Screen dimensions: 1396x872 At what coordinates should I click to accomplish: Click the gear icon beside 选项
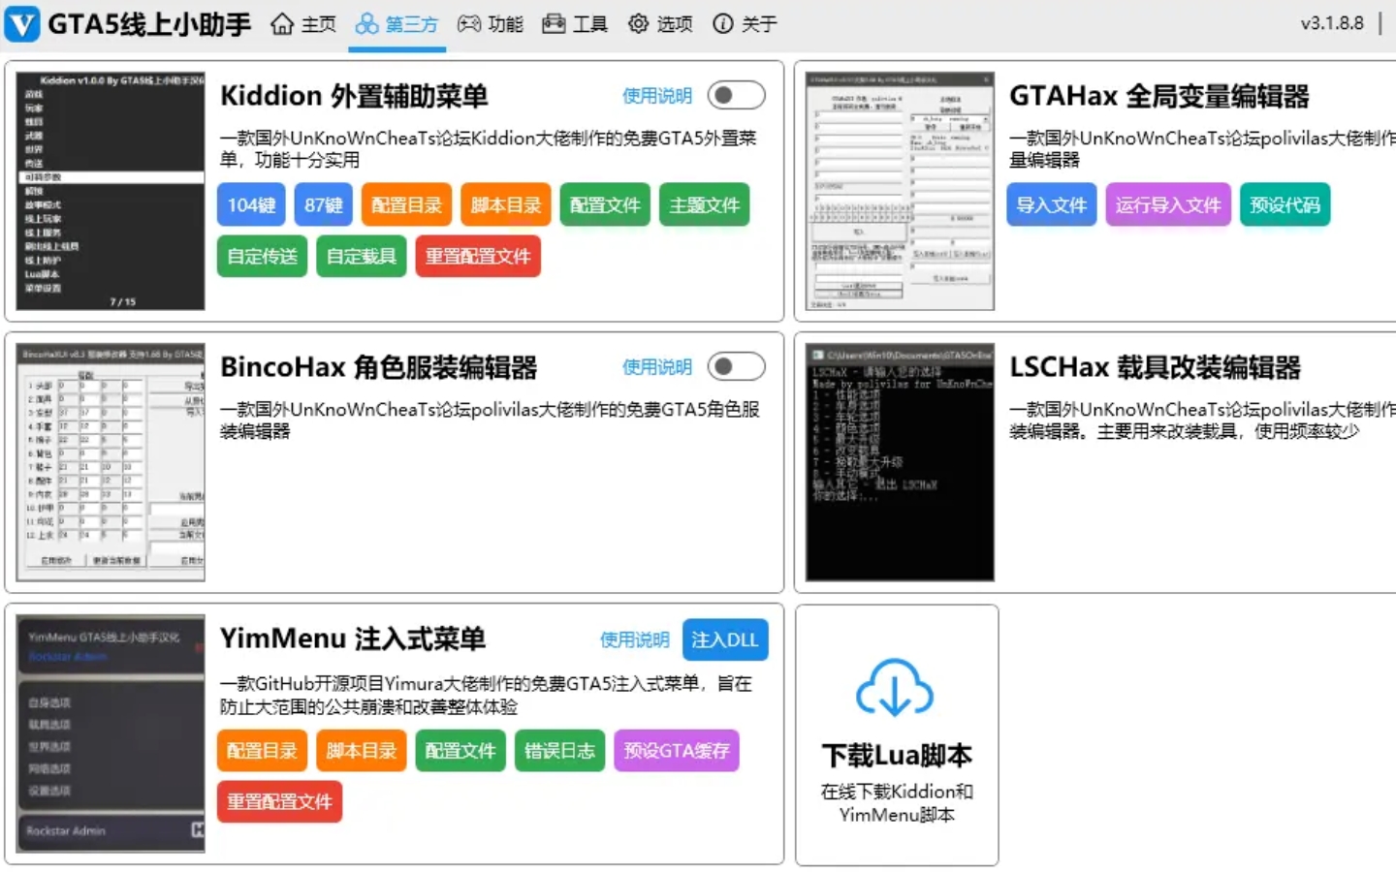(x=638, y=23)
